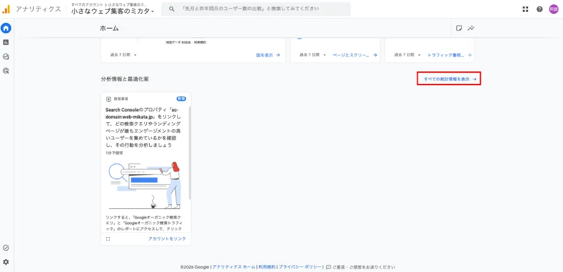Click the note icon beside Insights sparkline
Viewport: 563px width, 272px height.
(x=459, y=28)
